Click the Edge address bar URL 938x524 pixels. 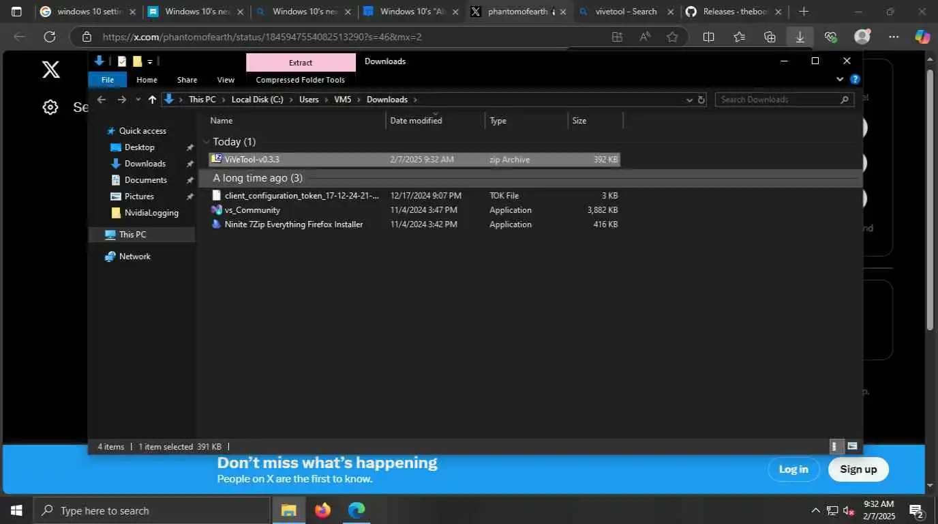tap(262, 37)
